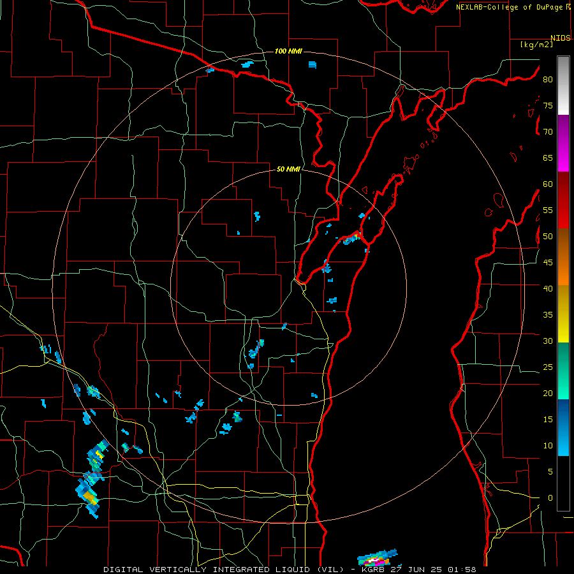Click the 60 value on the scale
This screenshot has width=574, height=574.
[x=548, y=184]
